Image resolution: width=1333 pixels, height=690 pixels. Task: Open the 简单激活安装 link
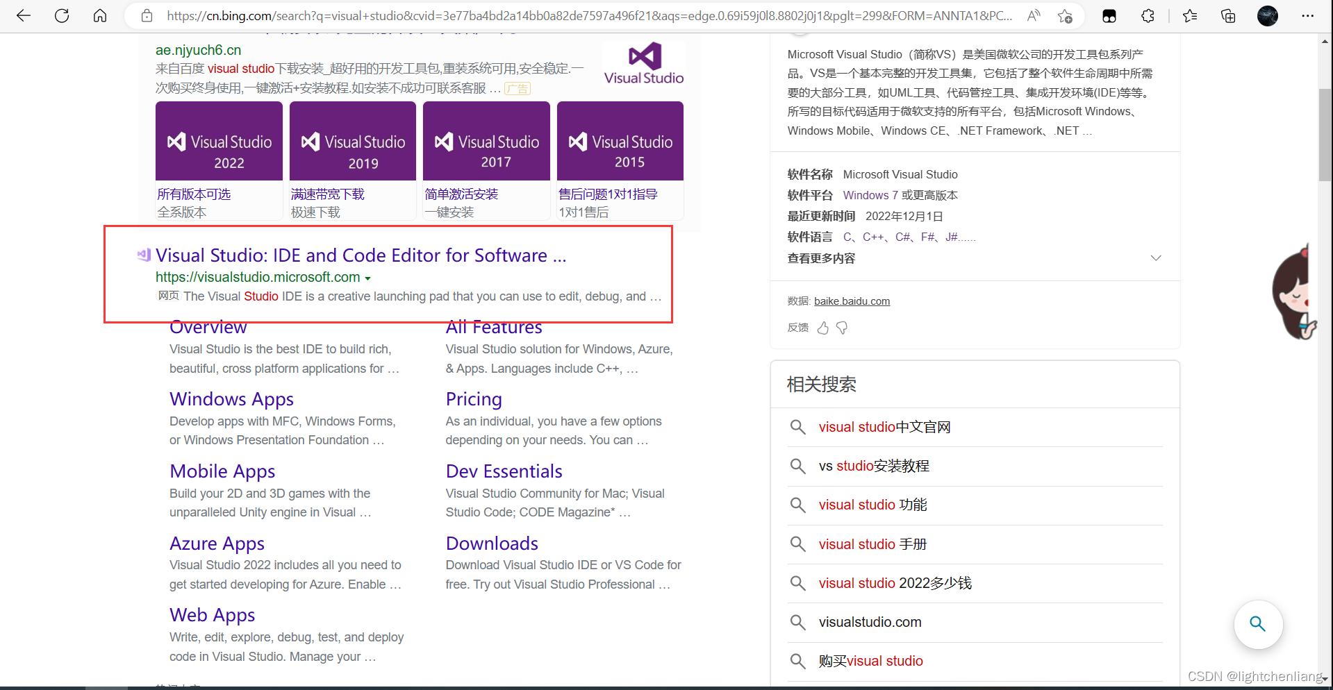[461, 194]
